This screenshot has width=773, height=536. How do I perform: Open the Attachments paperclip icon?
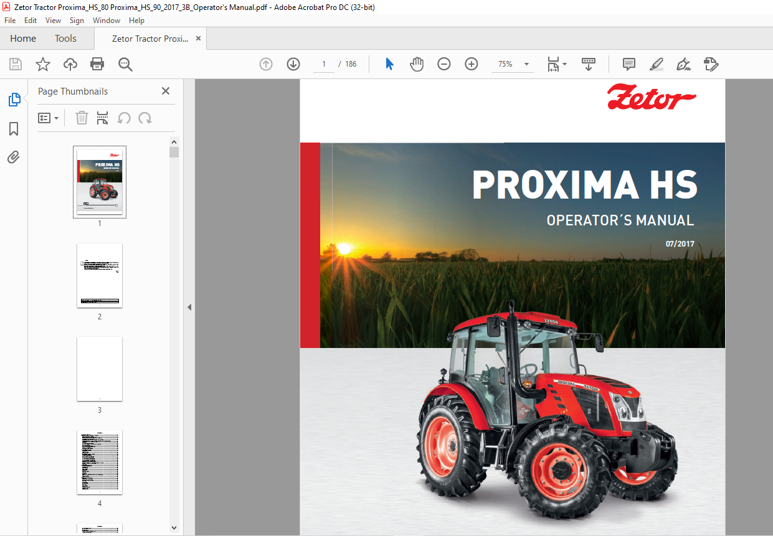[x=14, y=158]
